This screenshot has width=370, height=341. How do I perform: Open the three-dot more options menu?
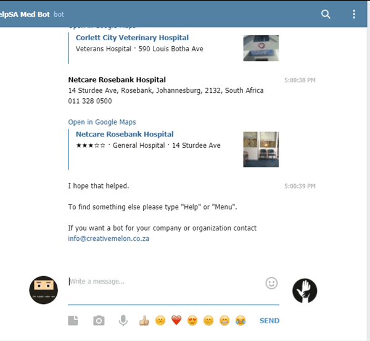click(x=354, y=14)
